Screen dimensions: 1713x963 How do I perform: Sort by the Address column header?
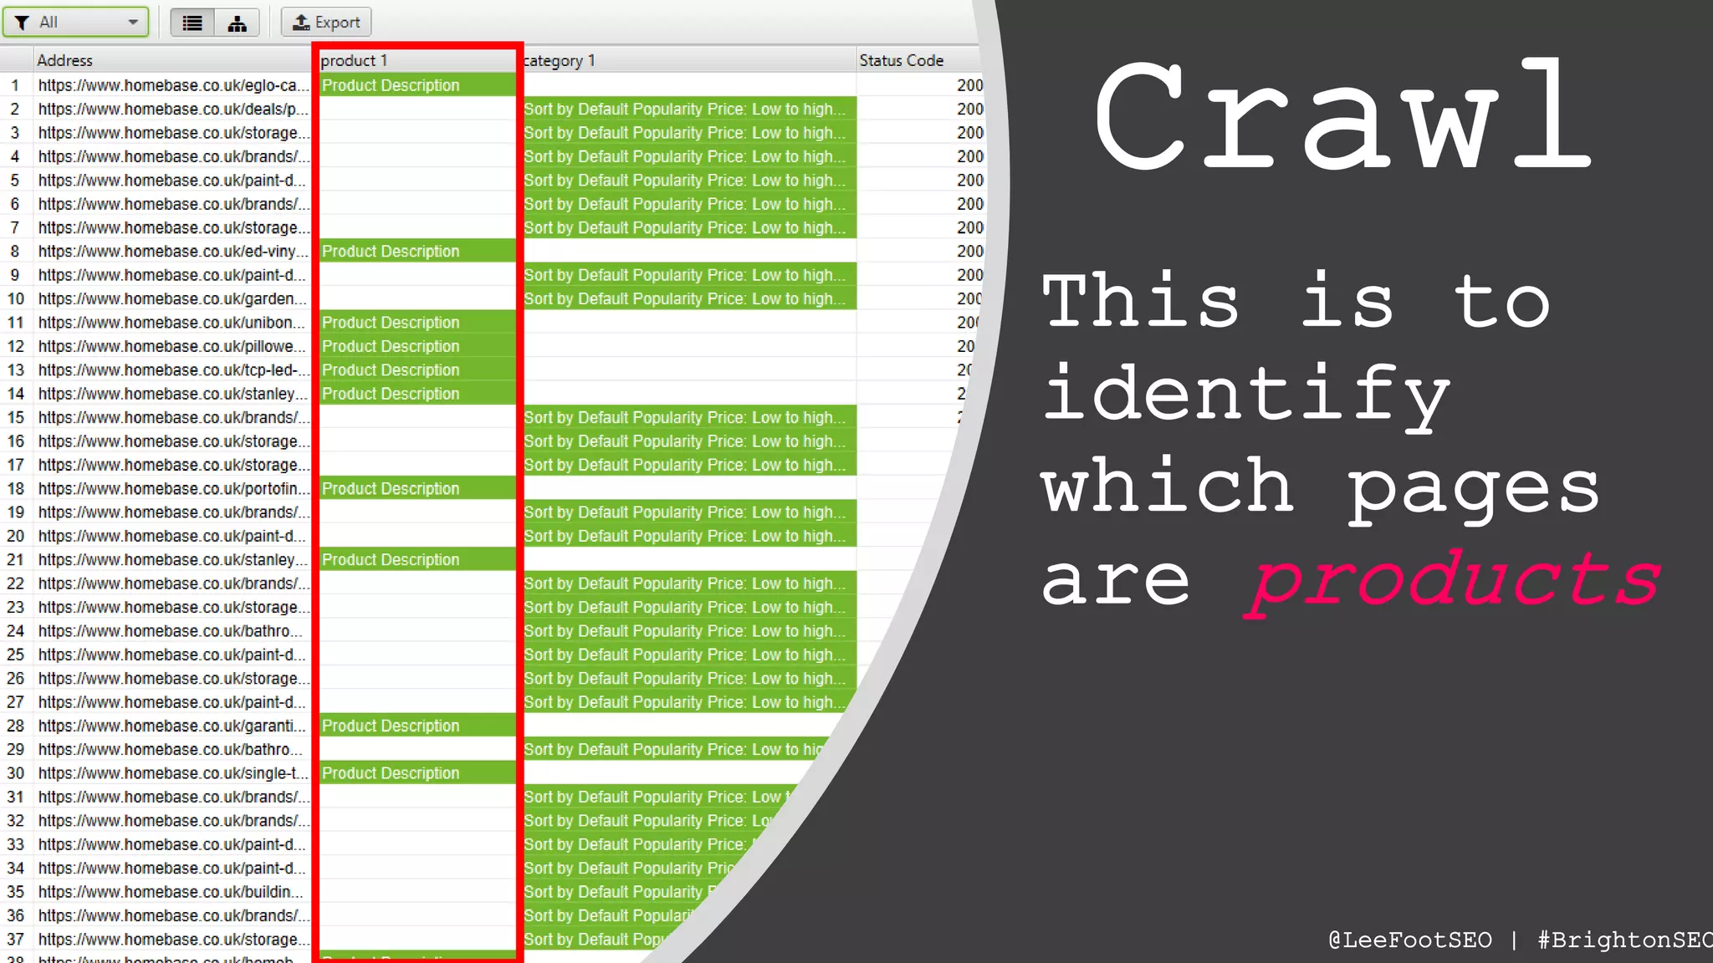(x=171, y=60)
